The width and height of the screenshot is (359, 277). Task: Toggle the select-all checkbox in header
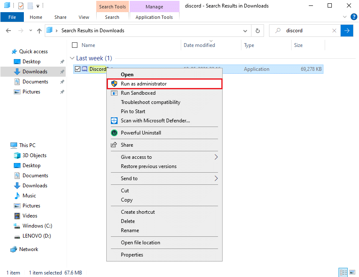point(75,45)
